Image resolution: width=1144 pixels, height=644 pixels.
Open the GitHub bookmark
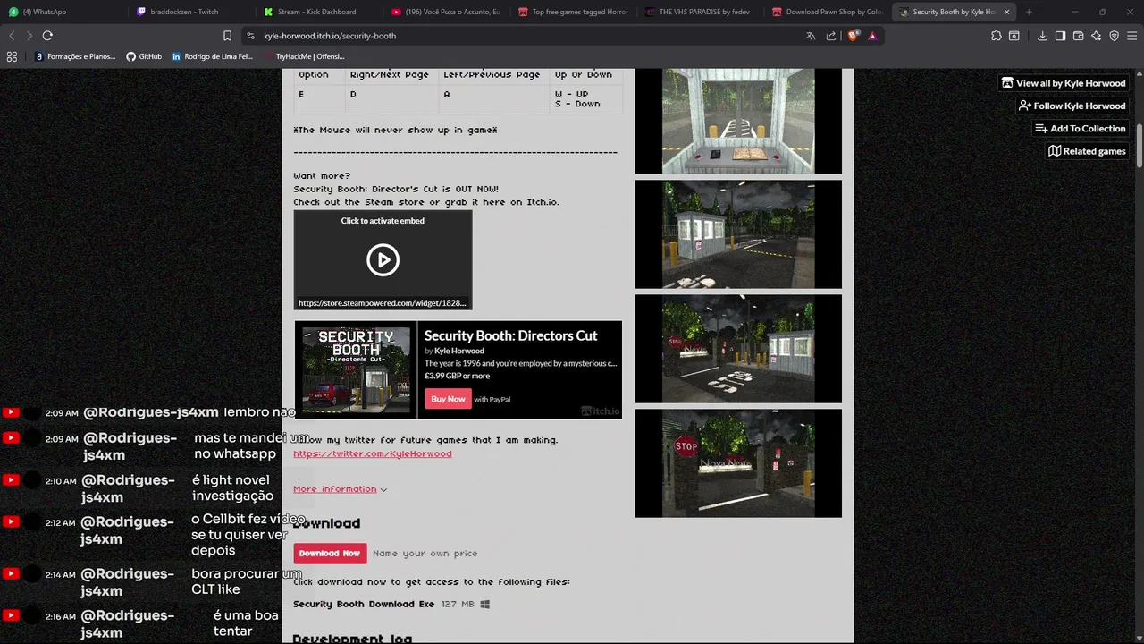[x=144, y=56]
